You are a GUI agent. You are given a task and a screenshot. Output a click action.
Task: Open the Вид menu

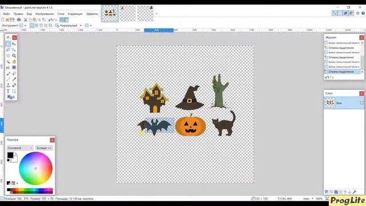29,14
